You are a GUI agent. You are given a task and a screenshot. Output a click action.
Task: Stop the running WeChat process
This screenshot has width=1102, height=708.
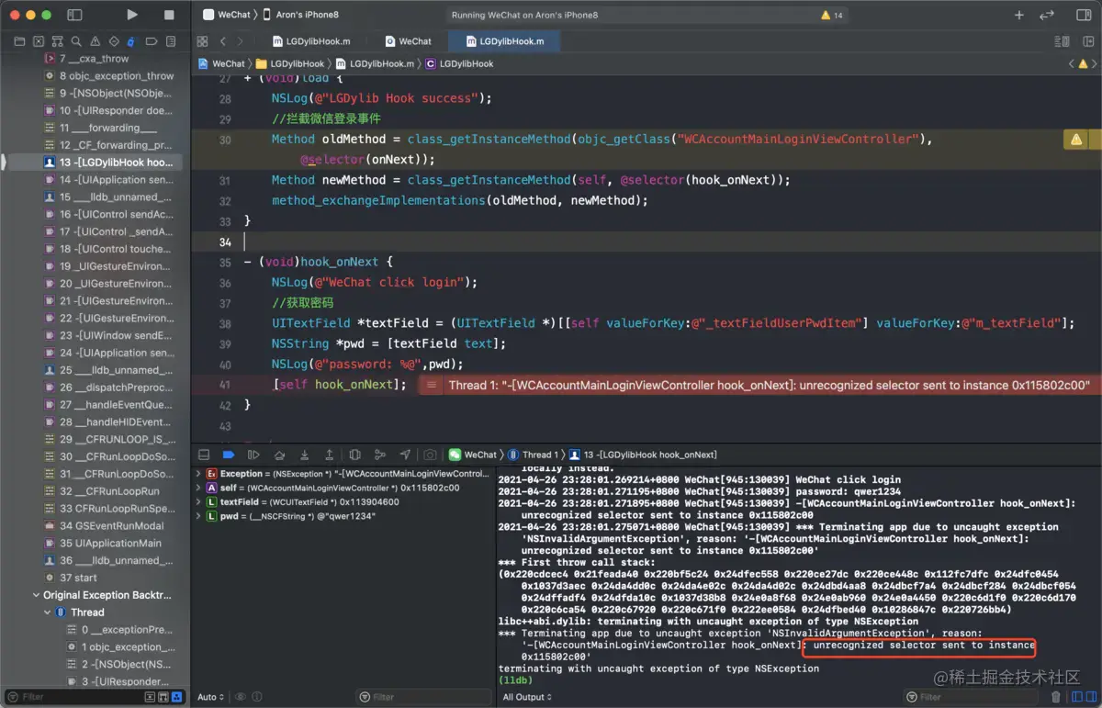[169, 15]
